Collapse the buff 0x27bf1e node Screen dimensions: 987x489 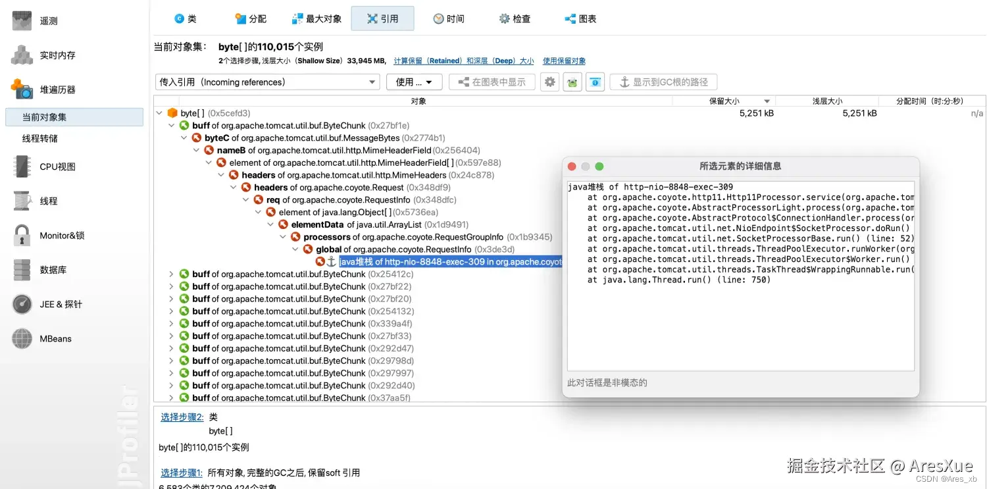pos(172,126)
